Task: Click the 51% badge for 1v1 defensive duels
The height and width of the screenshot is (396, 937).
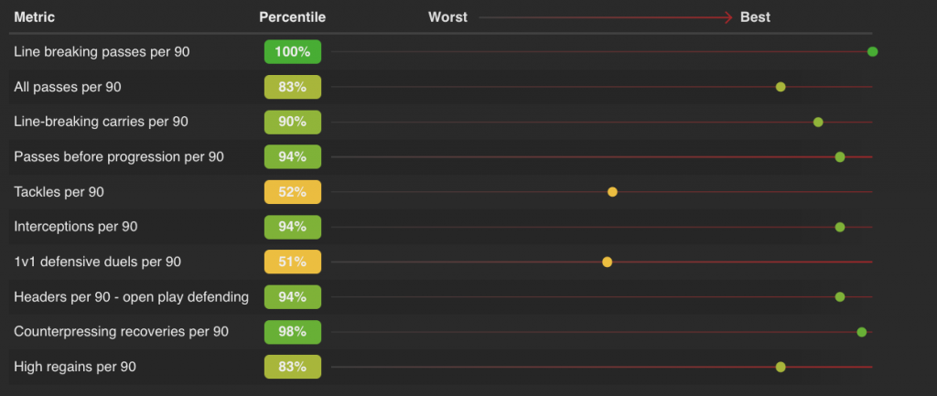Action: click(x=292, y=262)
